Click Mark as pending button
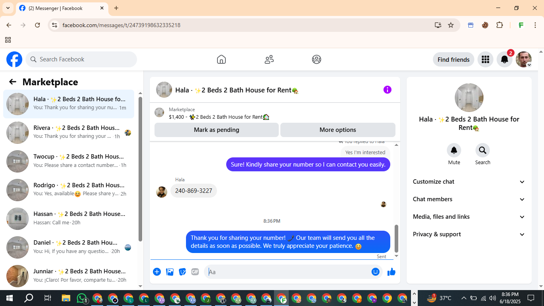 [x=217, y=130]
